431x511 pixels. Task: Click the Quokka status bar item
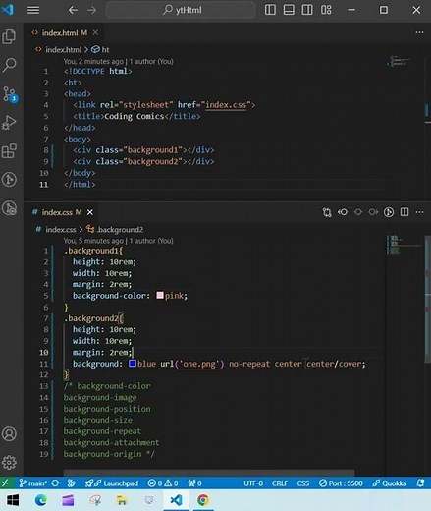(x=390, y=483)
